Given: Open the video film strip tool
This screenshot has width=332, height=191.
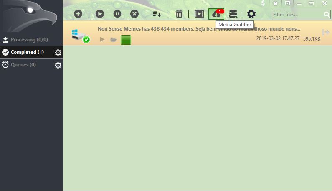Looking at the screenshot, I should pyautogui.click(x=199, y=14).
